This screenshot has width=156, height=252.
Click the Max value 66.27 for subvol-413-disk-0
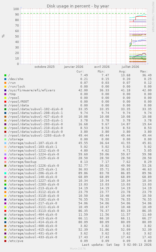[147, 218]
